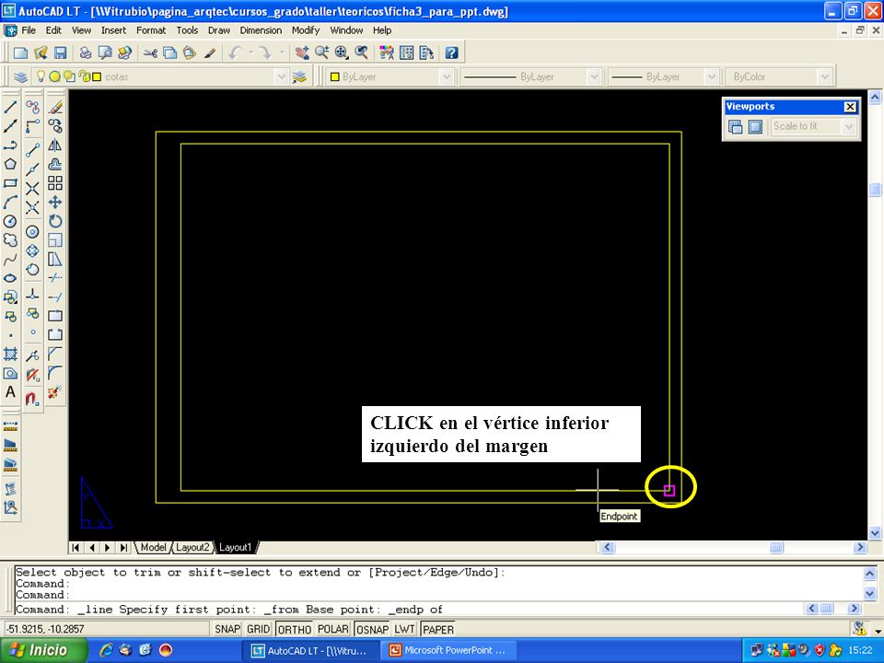Image resolution: width=884 pixels, height=663 pixels.
Task: Open the Draw menu
Action: [219, 30]
